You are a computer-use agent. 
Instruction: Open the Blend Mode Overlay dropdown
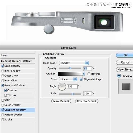click(x=74, y=63)
